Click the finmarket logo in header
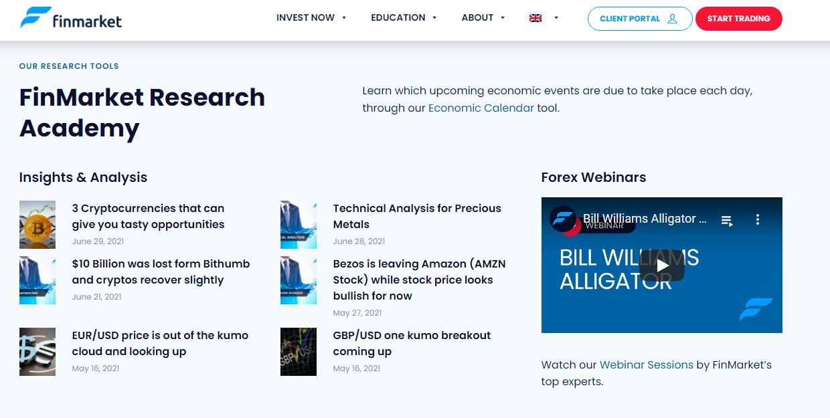Image resolution: width=830 pixels, height=418 pixels. (71, 18)
